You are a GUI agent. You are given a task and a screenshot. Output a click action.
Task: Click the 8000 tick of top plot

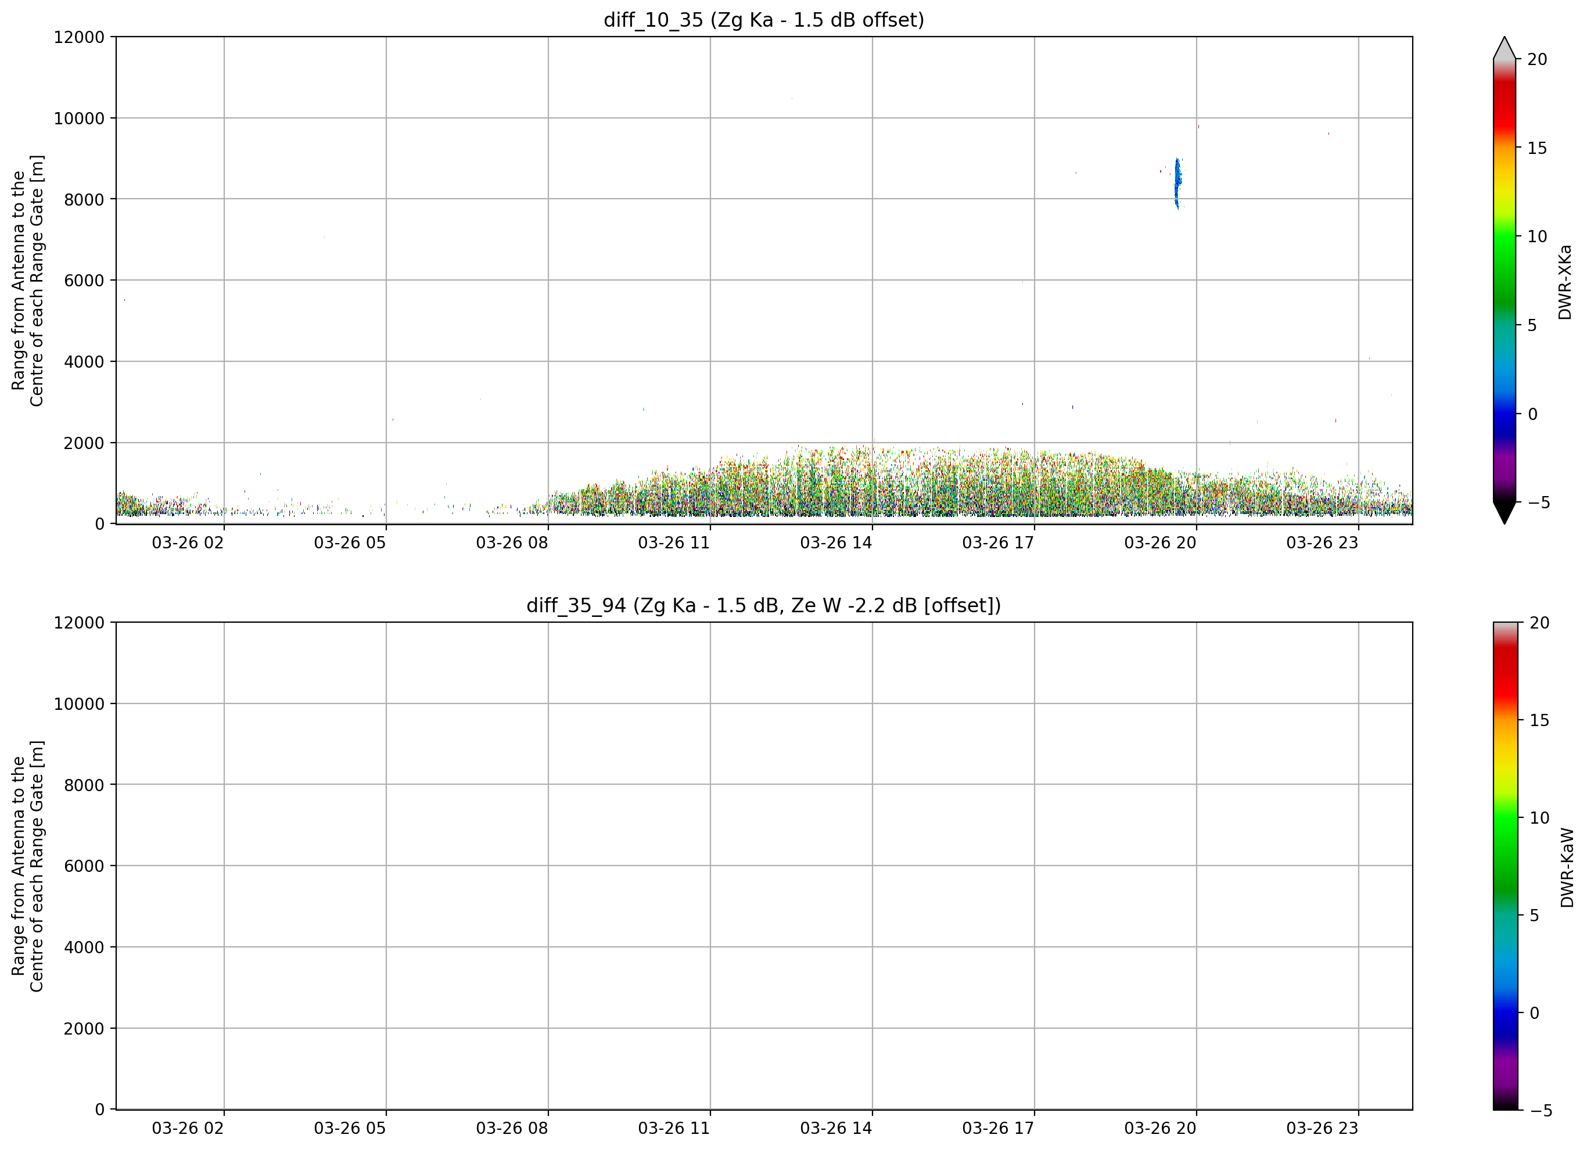coord(84,199)
